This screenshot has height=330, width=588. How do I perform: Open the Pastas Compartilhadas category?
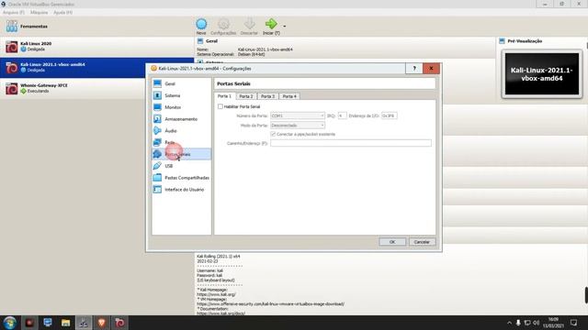[181, 178]
